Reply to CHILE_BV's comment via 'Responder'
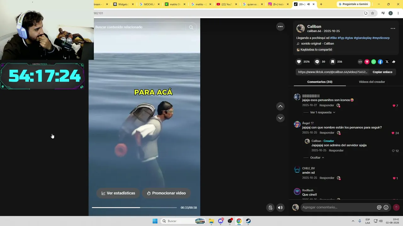Screen dimensions: 403x226 coord(327,178)
